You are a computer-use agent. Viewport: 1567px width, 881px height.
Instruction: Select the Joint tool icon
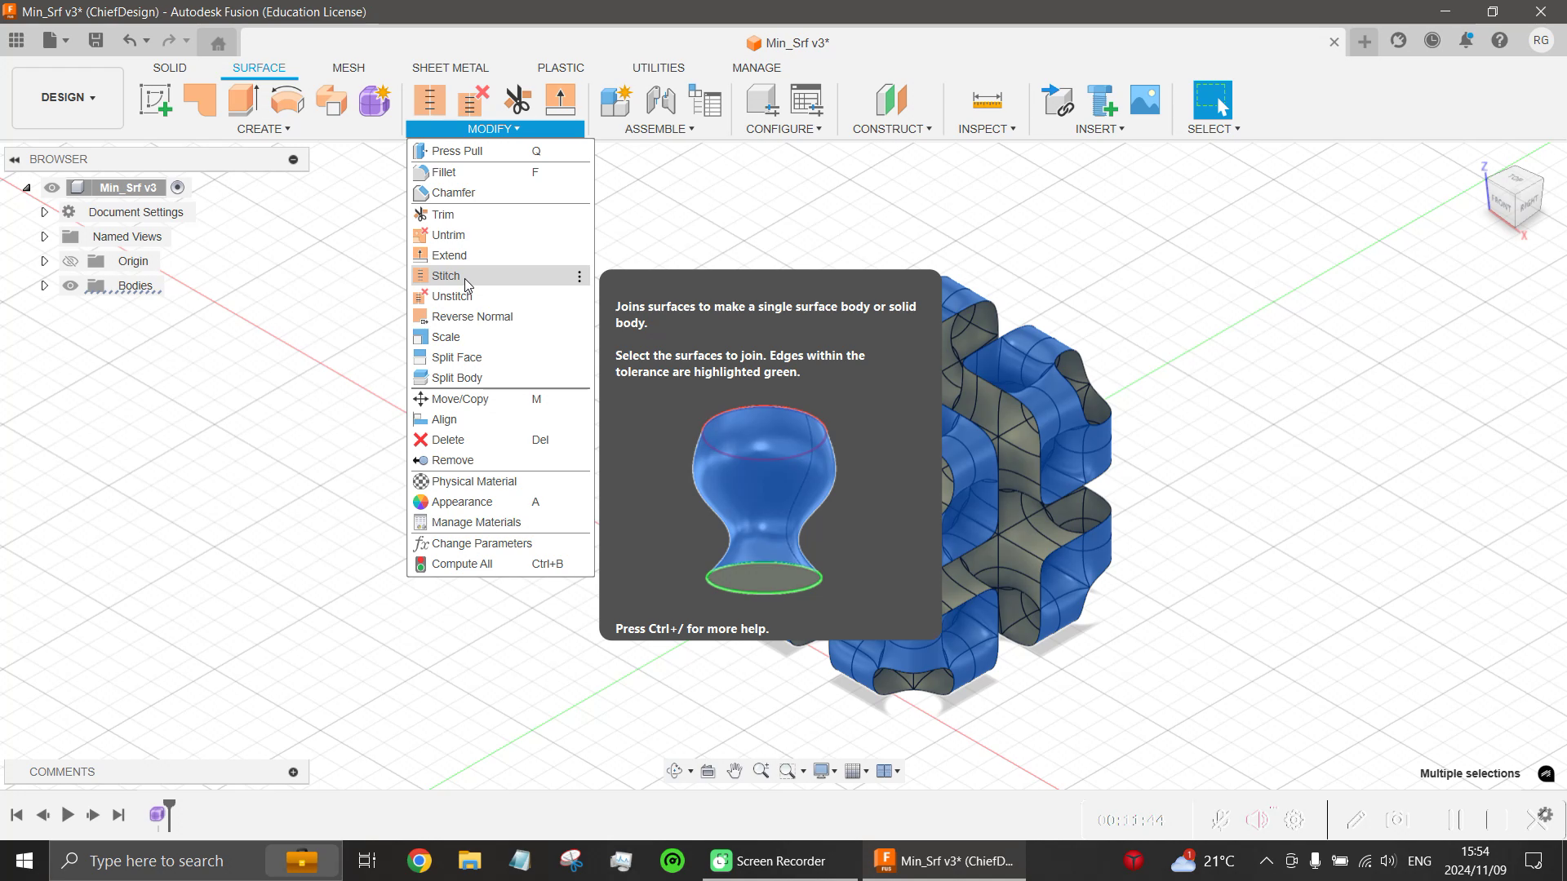point(660,100)
